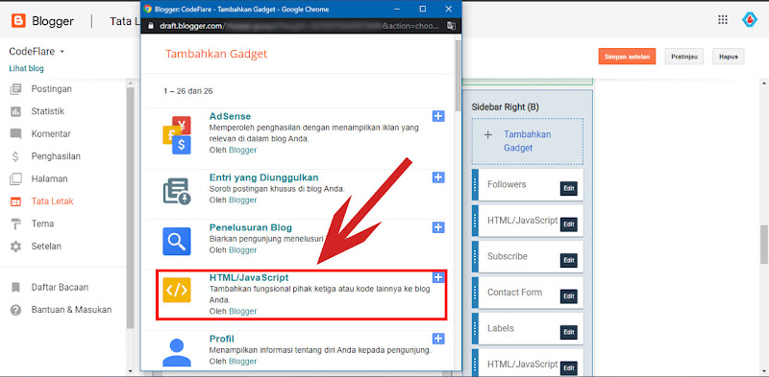This screenshot has width=769, height=377.
Task: Click the AdSense gadget title link
Action: [x=230, y=116]
